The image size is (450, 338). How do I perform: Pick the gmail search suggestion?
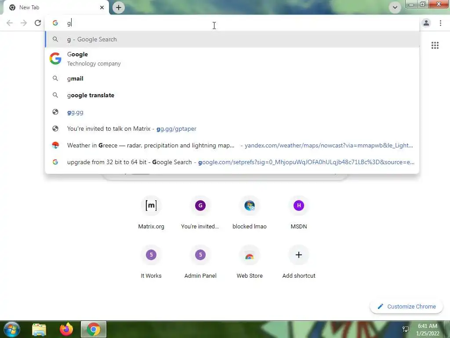[x=232, y=78]
